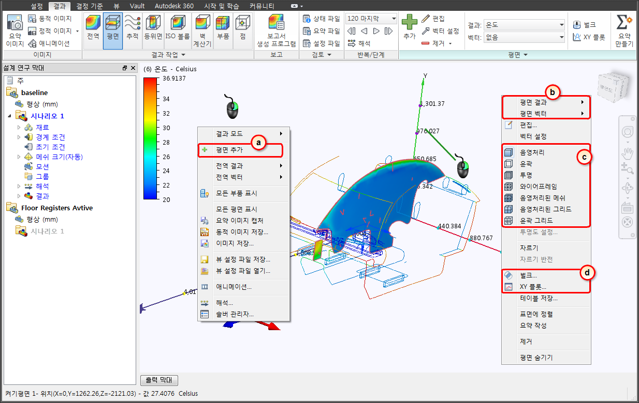Open 보고서 생성 프로그램
This screenshot has width=639, height=403.
coord(277,31)
